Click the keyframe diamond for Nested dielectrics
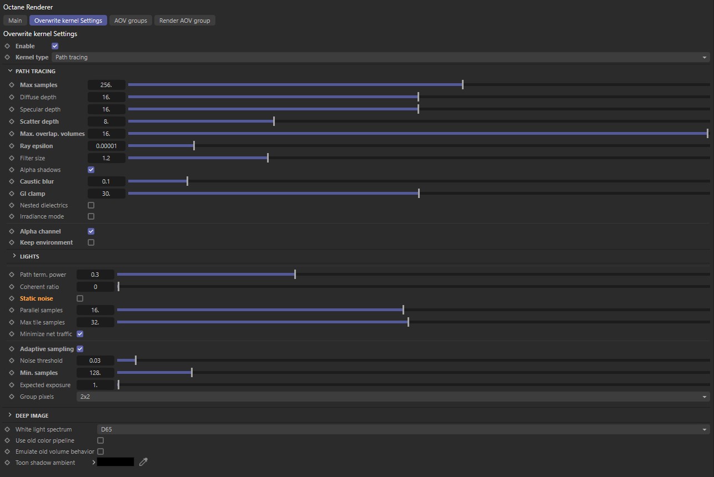 coord(12,205)
